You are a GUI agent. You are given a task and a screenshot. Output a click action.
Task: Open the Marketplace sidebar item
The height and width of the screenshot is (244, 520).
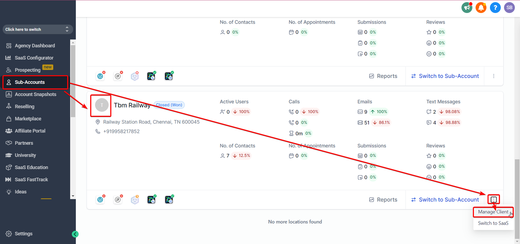coord(28,119)
